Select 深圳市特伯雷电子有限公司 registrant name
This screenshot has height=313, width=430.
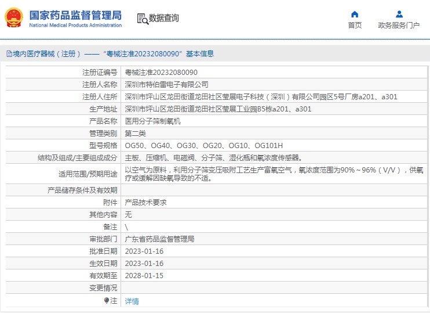click(166, 85)
